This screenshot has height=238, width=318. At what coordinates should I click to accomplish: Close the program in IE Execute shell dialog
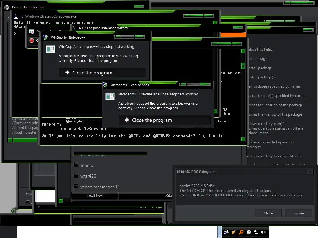[165, 120]
